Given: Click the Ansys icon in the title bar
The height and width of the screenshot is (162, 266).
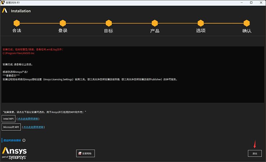Looking at the screenshot, I should (3, 3).
